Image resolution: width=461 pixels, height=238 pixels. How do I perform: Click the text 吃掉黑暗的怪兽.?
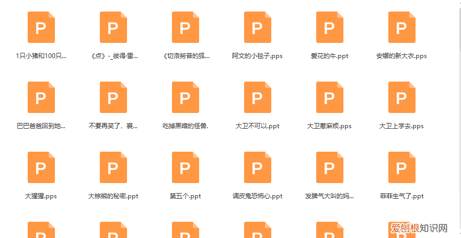[186, 126]
